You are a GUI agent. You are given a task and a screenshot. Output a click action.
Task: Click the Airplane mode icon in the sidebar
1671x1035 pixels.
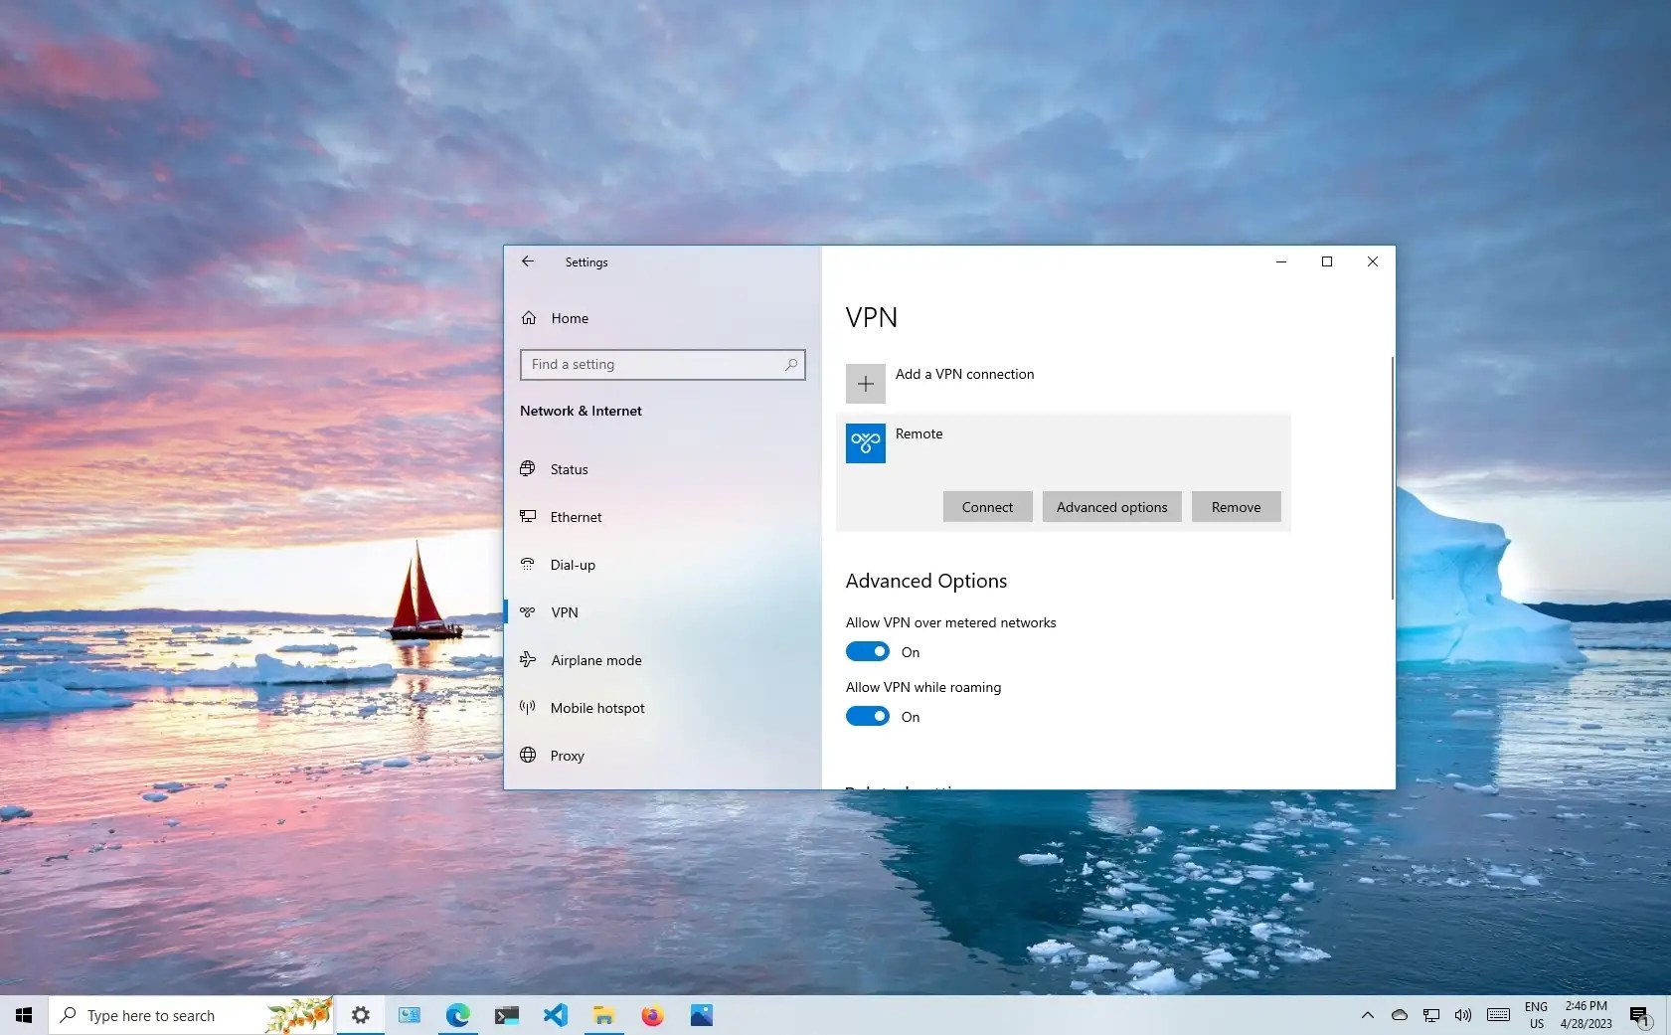click(528, 659)
